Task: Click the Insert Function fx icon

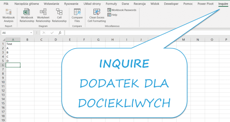Action: click(60, 33)
